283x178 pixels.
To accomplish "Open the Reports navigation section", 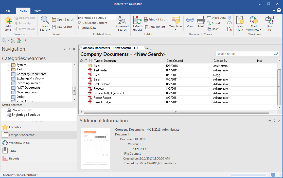I will (x=14, y=159).
